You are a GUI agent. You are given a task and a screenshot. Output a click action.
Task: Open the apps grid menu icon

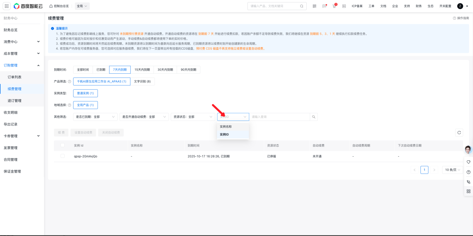tap(7, 6)
